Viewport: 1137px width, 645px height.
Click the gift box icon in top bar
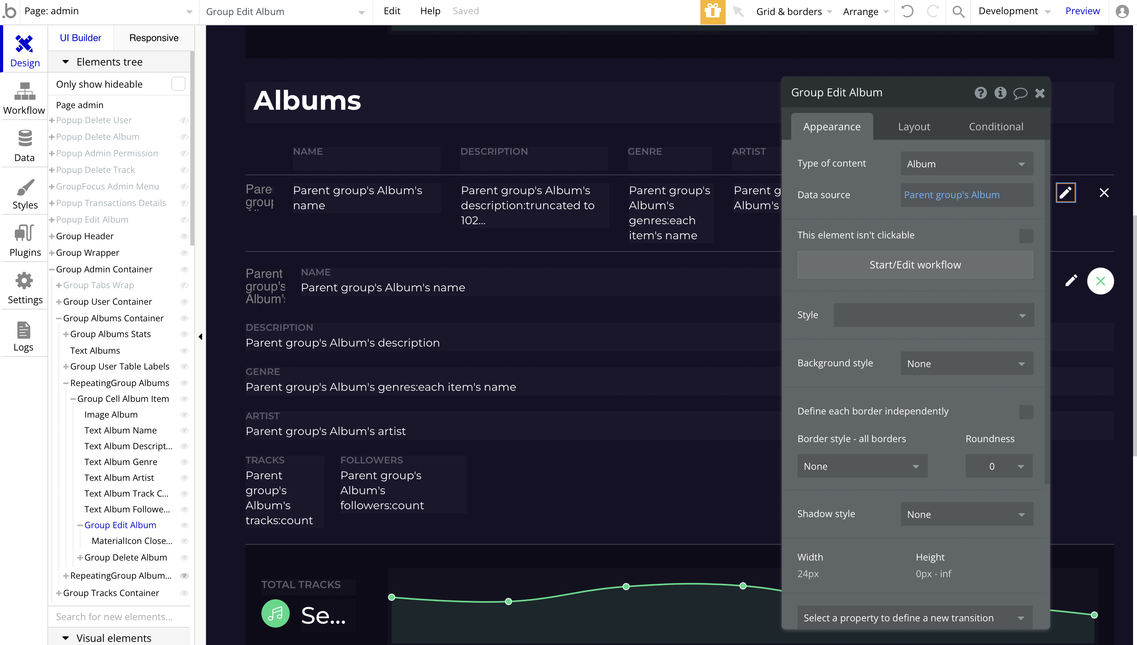(712, 11)
